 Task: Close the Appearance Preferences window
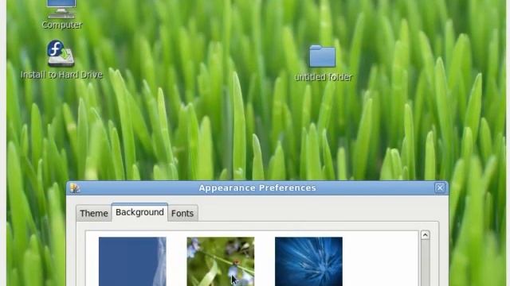[440, 187]
